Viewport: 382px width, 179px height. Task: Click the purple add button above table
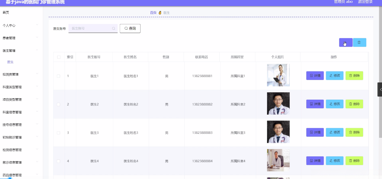pos(346,42)
